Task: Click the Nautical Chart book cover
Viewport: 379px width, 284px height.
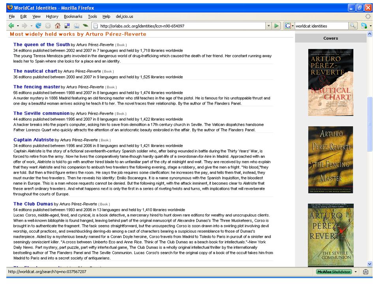Action: pyautogui.click(x=331, y=82)
